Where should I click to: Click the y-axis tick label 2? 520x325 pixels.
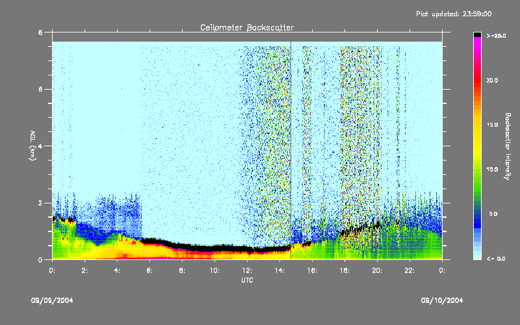click(40, 203)
